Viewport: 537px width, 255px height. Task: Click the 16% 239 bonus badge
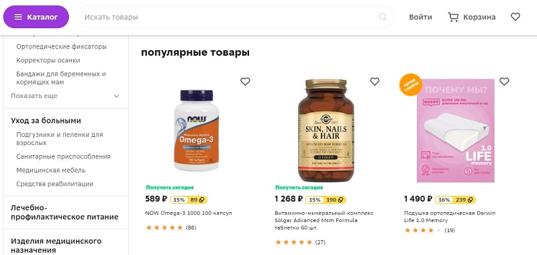click(456, 200)
